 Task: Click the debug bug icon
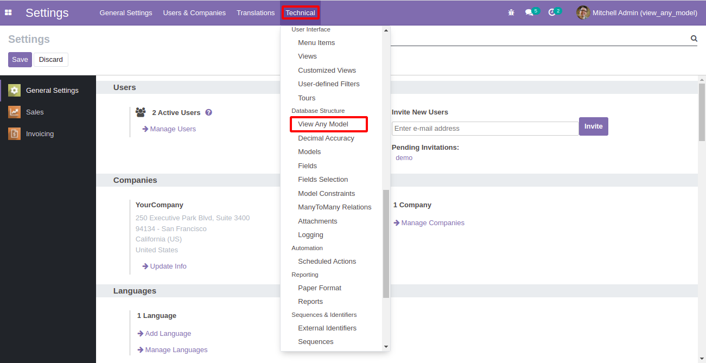(511, 12)
